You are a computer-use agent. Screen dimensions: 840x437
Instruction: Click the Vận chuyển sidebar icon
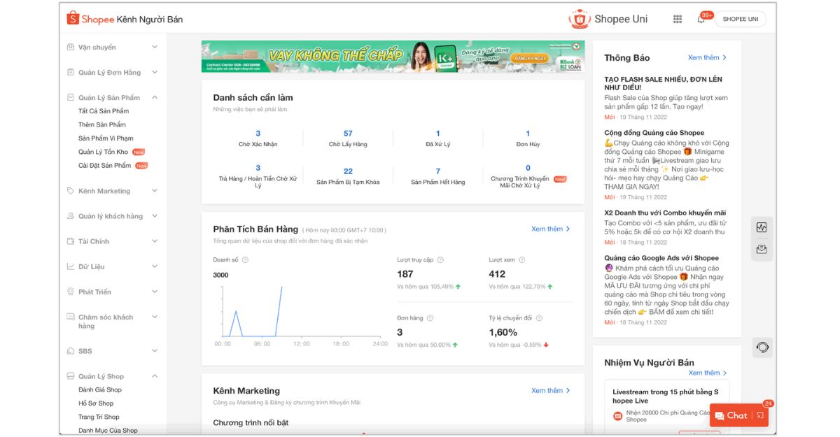[x=71, y=47]
